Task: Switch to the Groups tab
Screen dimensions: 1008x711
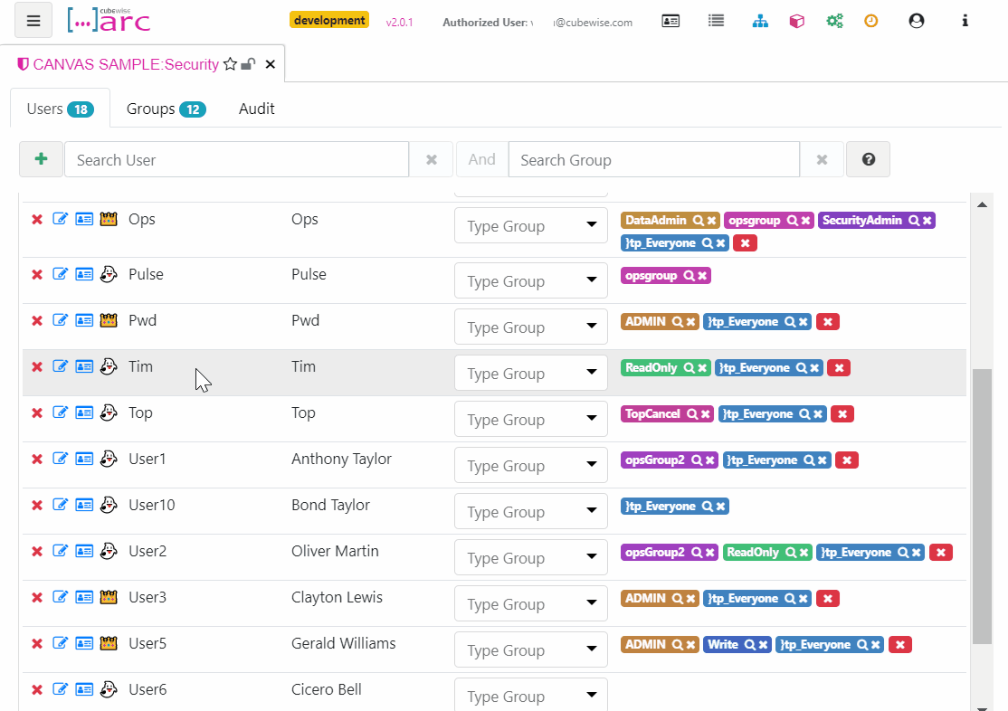Action: (166, 109)
